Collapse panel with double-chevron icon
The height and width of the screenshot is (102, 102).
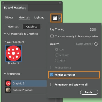point(60,3)
